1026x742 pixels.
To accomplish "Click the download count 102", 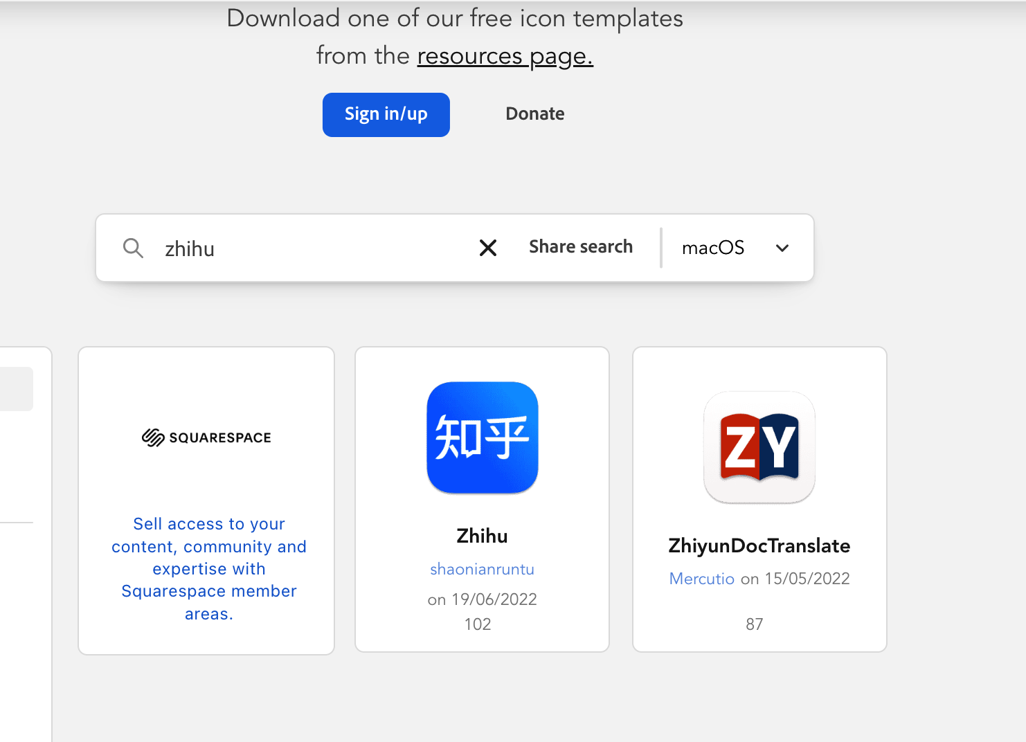I will pos(478,624).
